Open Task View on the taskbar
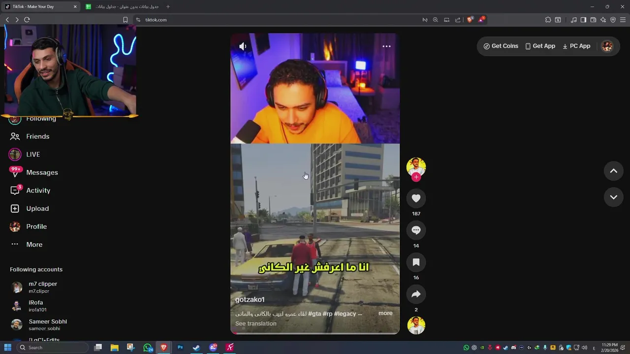 click(x=98, y=348)
